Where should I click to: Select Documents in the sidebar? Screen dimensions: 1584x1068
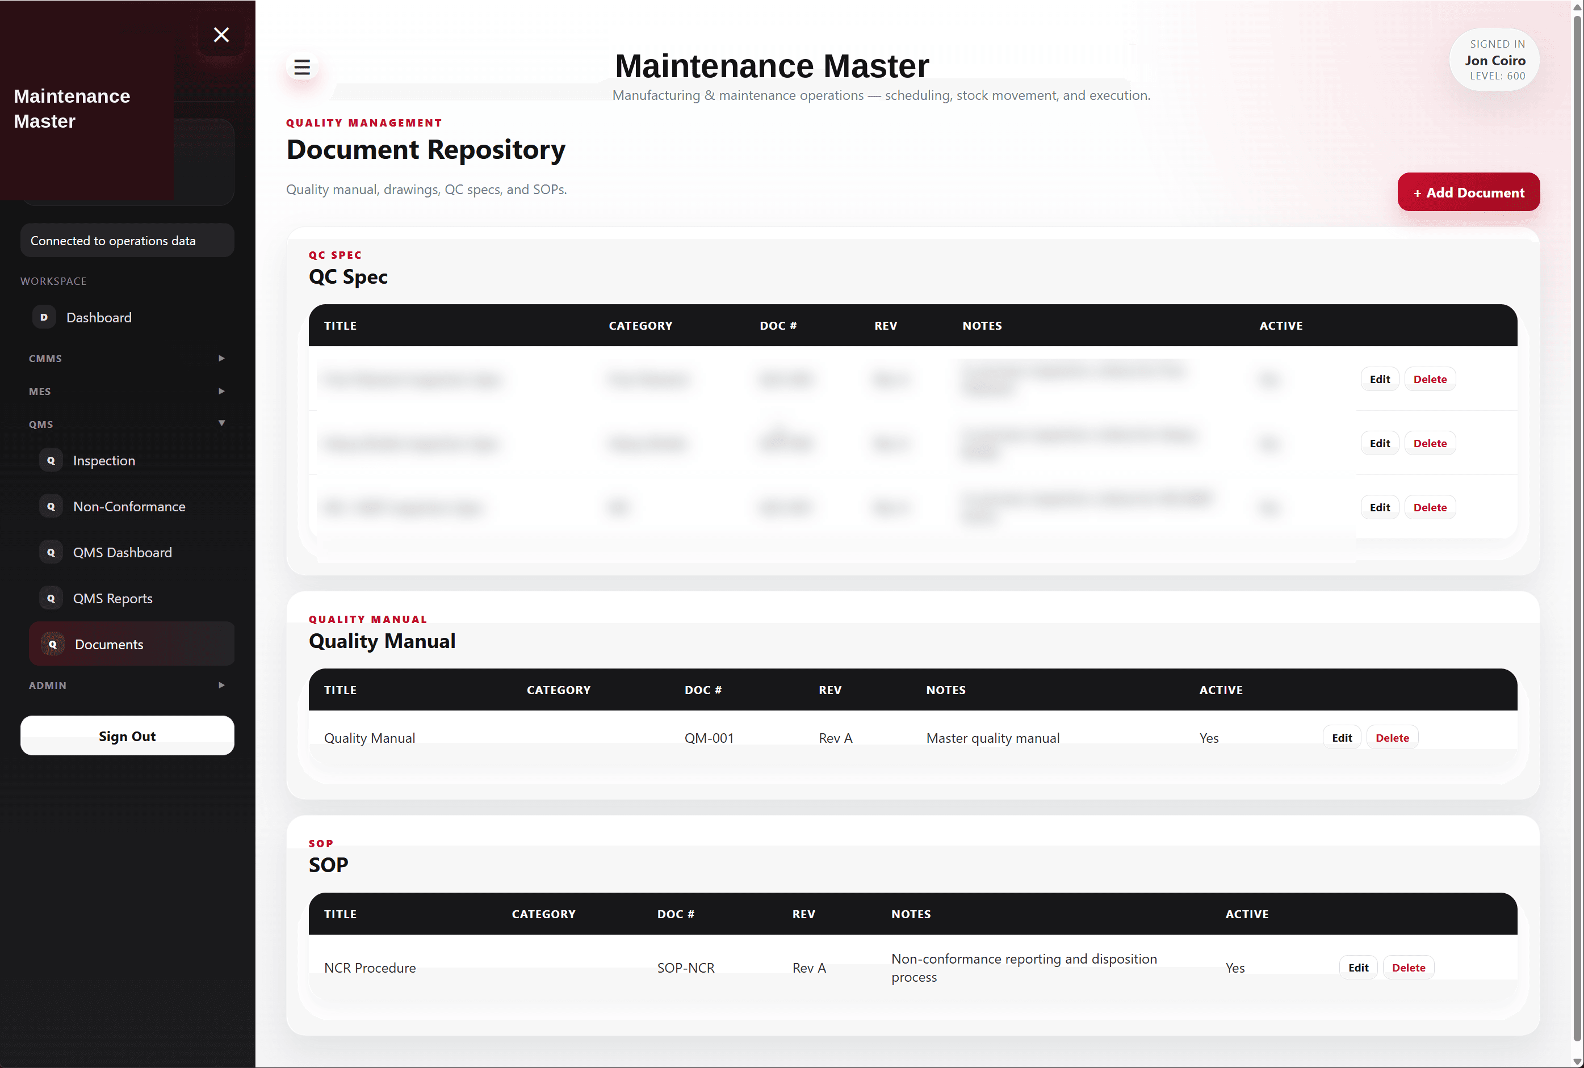pyautogui.click(x=132, y=644)
